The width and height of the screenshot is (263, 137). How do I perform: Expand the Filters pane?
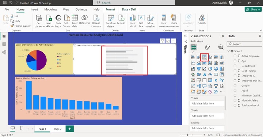point(185,36)
